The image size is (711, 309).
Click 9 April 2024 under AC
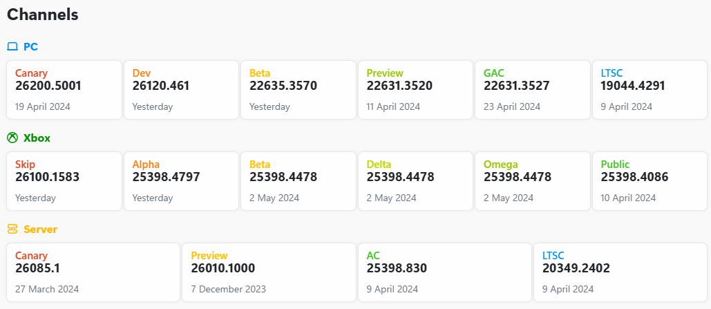(392, 289)
